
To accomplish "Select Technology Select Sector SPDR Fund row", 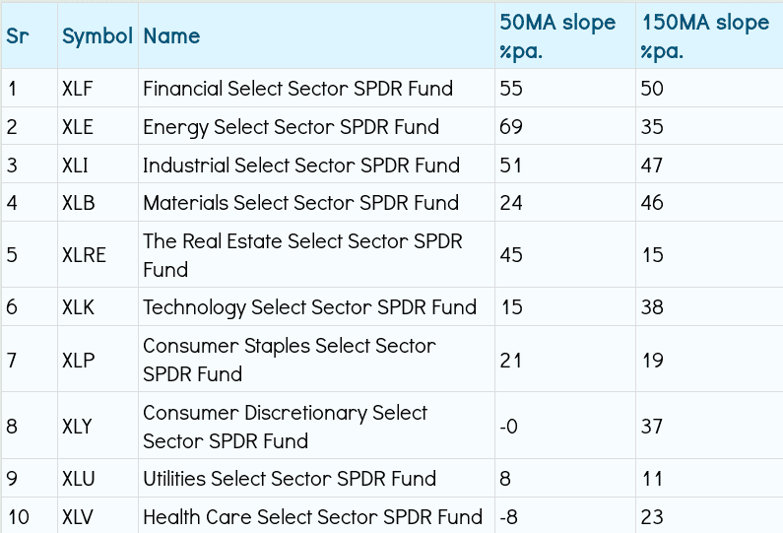I will coord(309,307).
